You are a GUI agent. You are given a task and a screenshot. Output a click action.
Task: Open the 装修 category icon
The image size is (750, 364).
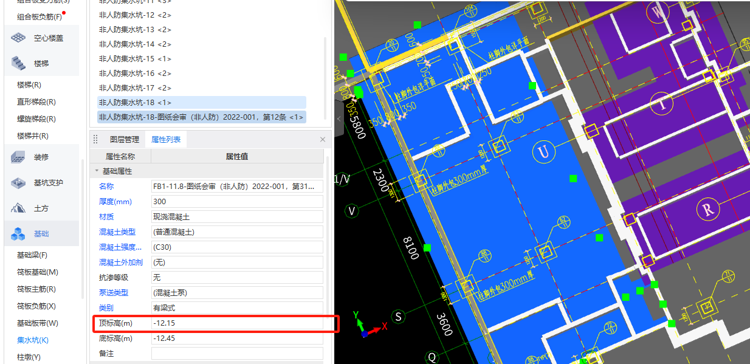[18, 157]
